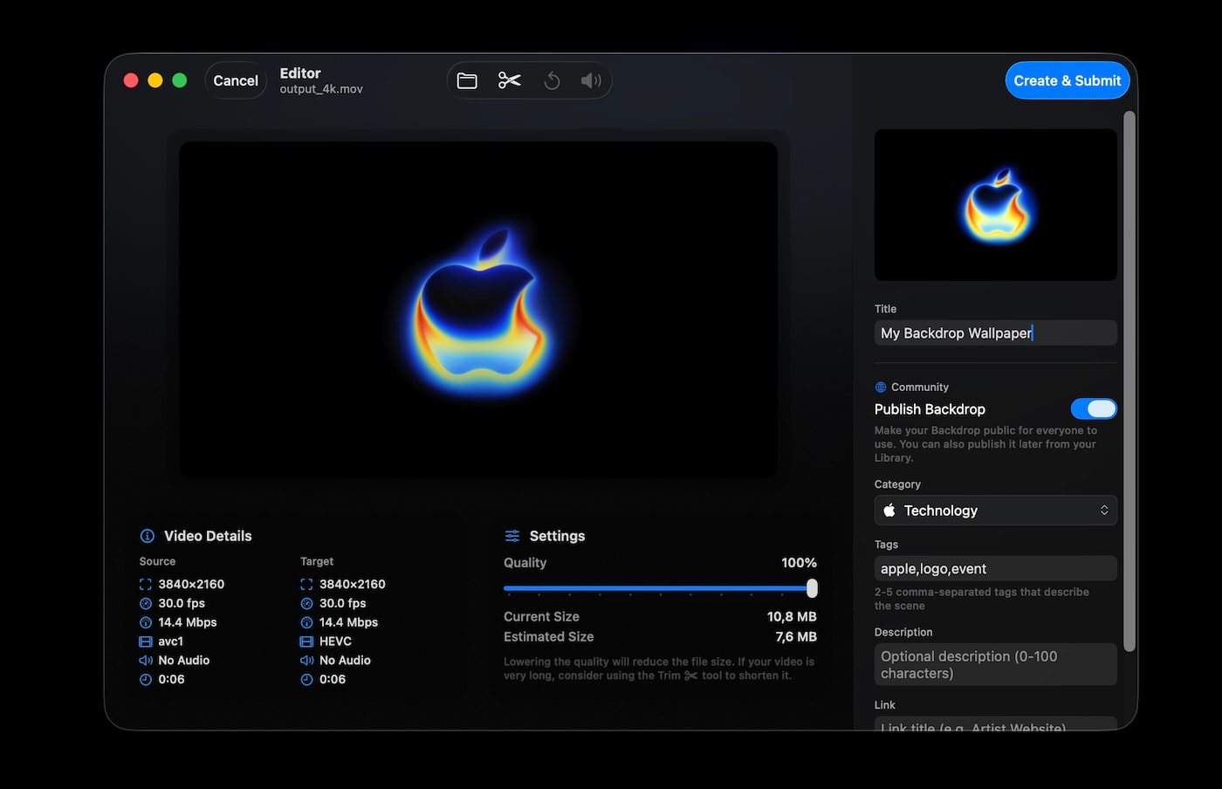Click the Current Size value 10,8 MB

(792, 617)
